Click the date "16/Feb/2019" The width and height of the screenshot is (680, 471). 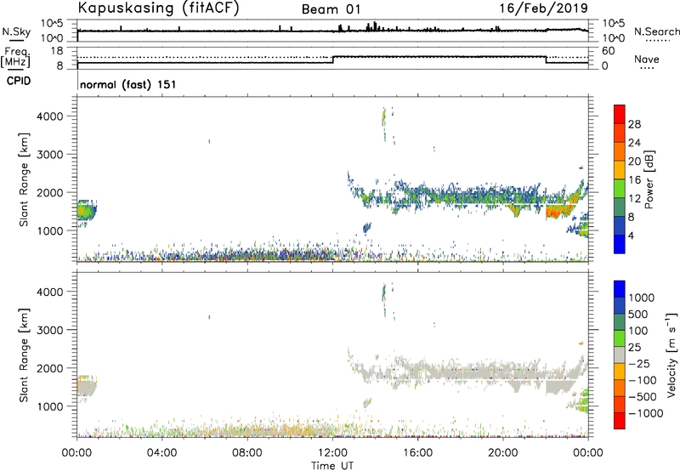click(544, 9)
